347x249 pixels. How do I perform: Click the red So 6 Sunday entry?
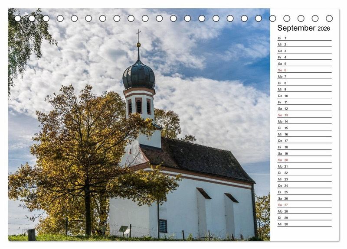[304, 70]
